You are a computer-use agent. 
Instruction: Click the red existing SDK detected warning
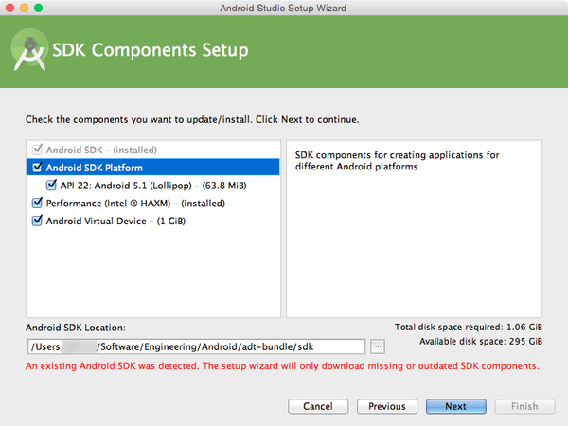tap(282, 365)
